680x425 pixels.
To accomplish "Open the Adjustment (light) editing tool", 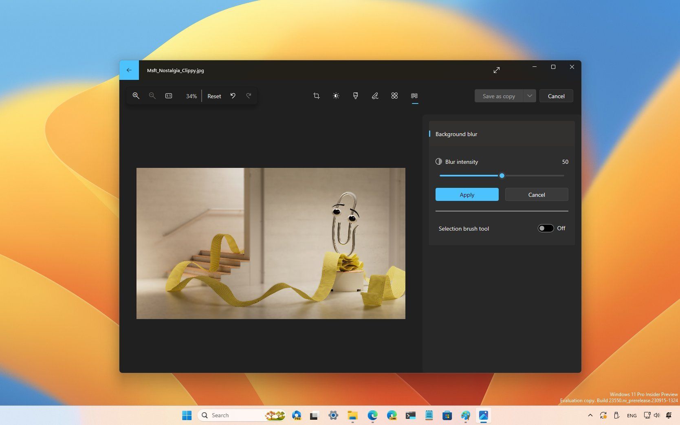I will point(336,96).
